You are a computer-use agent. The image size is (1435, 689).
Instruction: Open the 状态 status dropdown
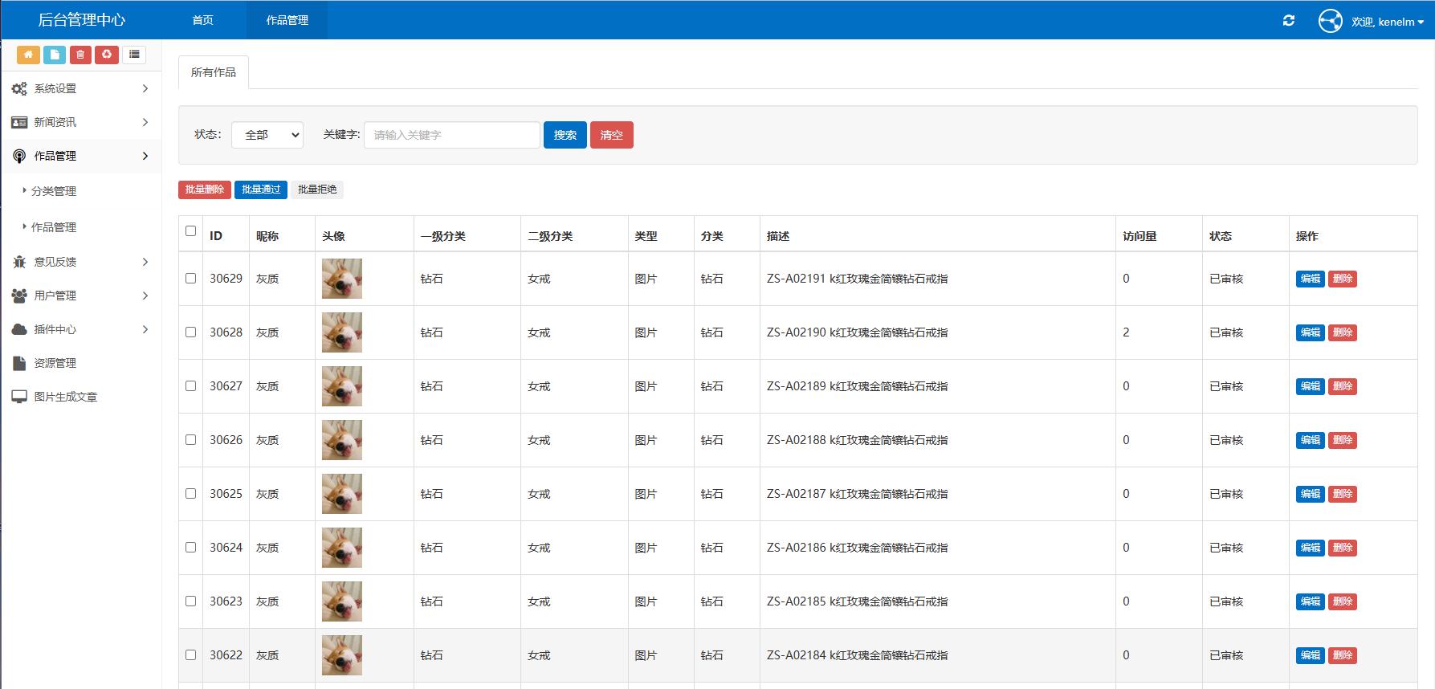click(x=267, y=135)
